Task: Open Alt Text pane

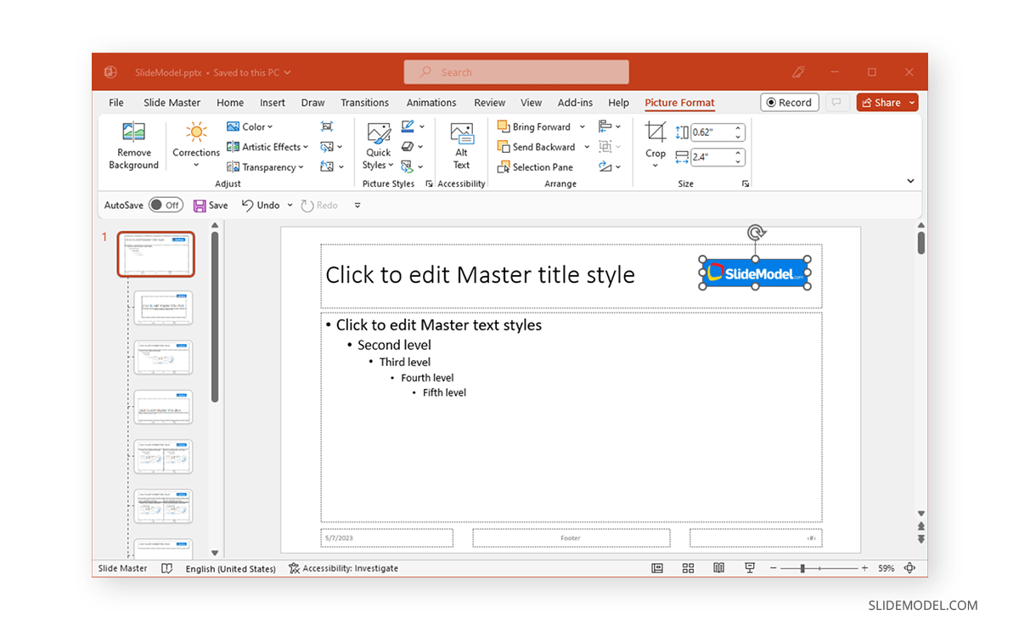Action: (x=461, y=146)
